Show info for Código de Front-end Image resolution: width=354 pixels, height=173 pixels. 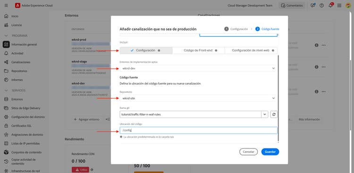click(x=216, y=50)
